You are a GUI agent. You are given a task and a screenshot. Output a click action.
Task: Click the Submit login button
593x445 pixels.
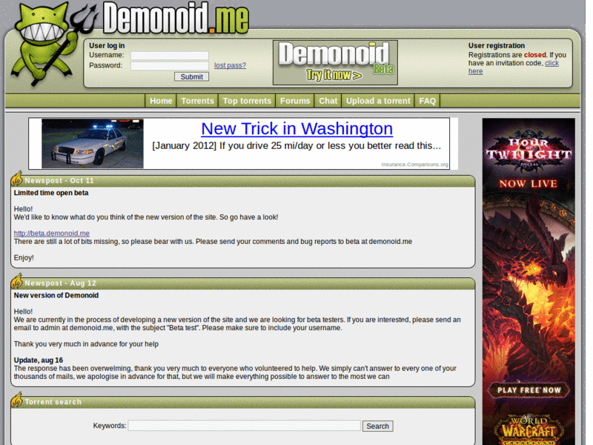click(x=191, y=77)
